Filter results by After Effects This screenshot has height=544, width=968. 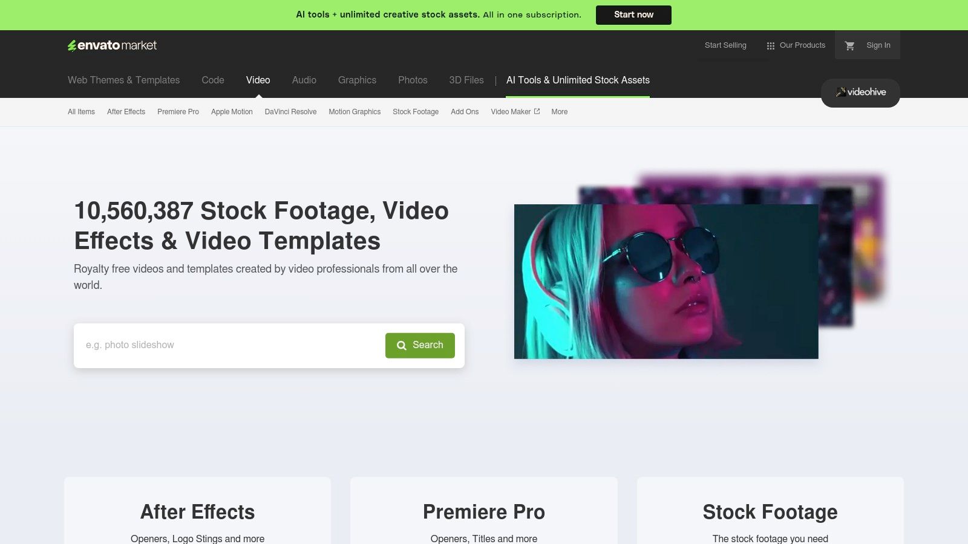[x=126, y=112]
